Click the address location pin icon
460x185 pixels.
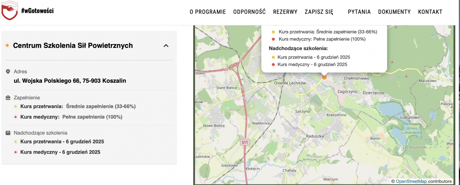click(x=8, y=72)
